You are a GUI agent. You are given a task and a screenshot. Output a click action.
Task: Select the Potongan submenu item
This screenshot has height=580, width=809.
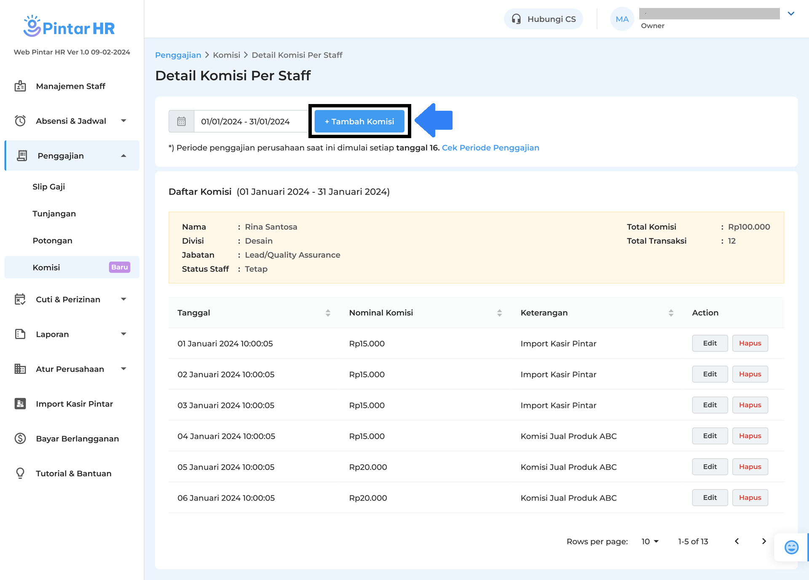tap(53, 241)
